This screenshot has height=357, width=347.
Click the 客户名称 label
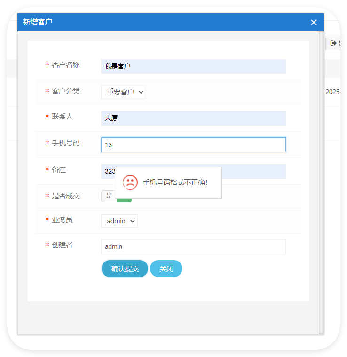point(65,65)
